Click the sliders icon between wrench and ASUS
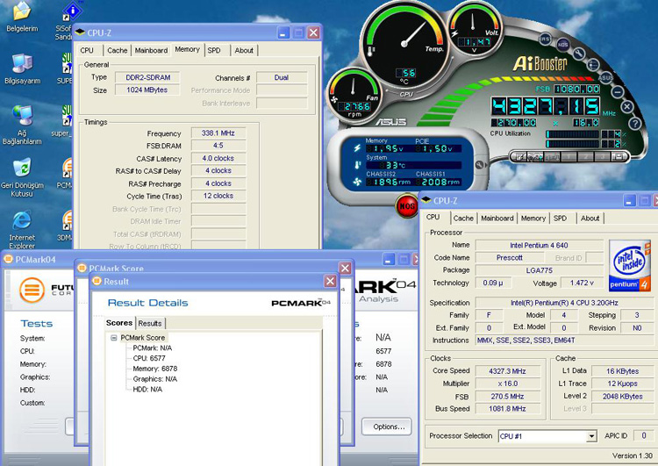Viewport: 658px width, 466px height. 593,64
